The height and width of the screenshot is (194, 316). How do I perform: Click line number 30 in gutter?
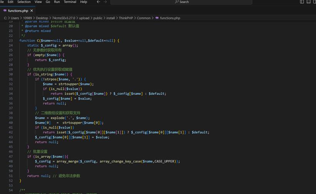pos(11,74)
